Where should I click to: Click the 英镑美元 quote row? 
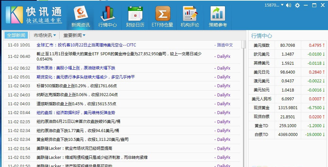click(287, 63)
